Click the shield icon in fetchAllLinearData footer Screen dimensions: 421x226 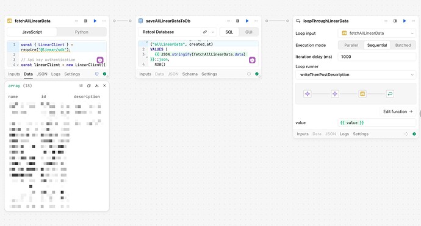pyautogui.click(x=97, y=74)
